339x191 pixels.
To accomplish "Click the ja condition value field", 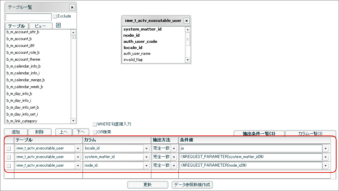I will 251,148.
